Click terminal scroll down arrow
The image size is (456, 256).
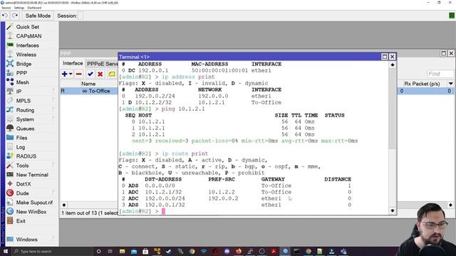tap(393, 210)
